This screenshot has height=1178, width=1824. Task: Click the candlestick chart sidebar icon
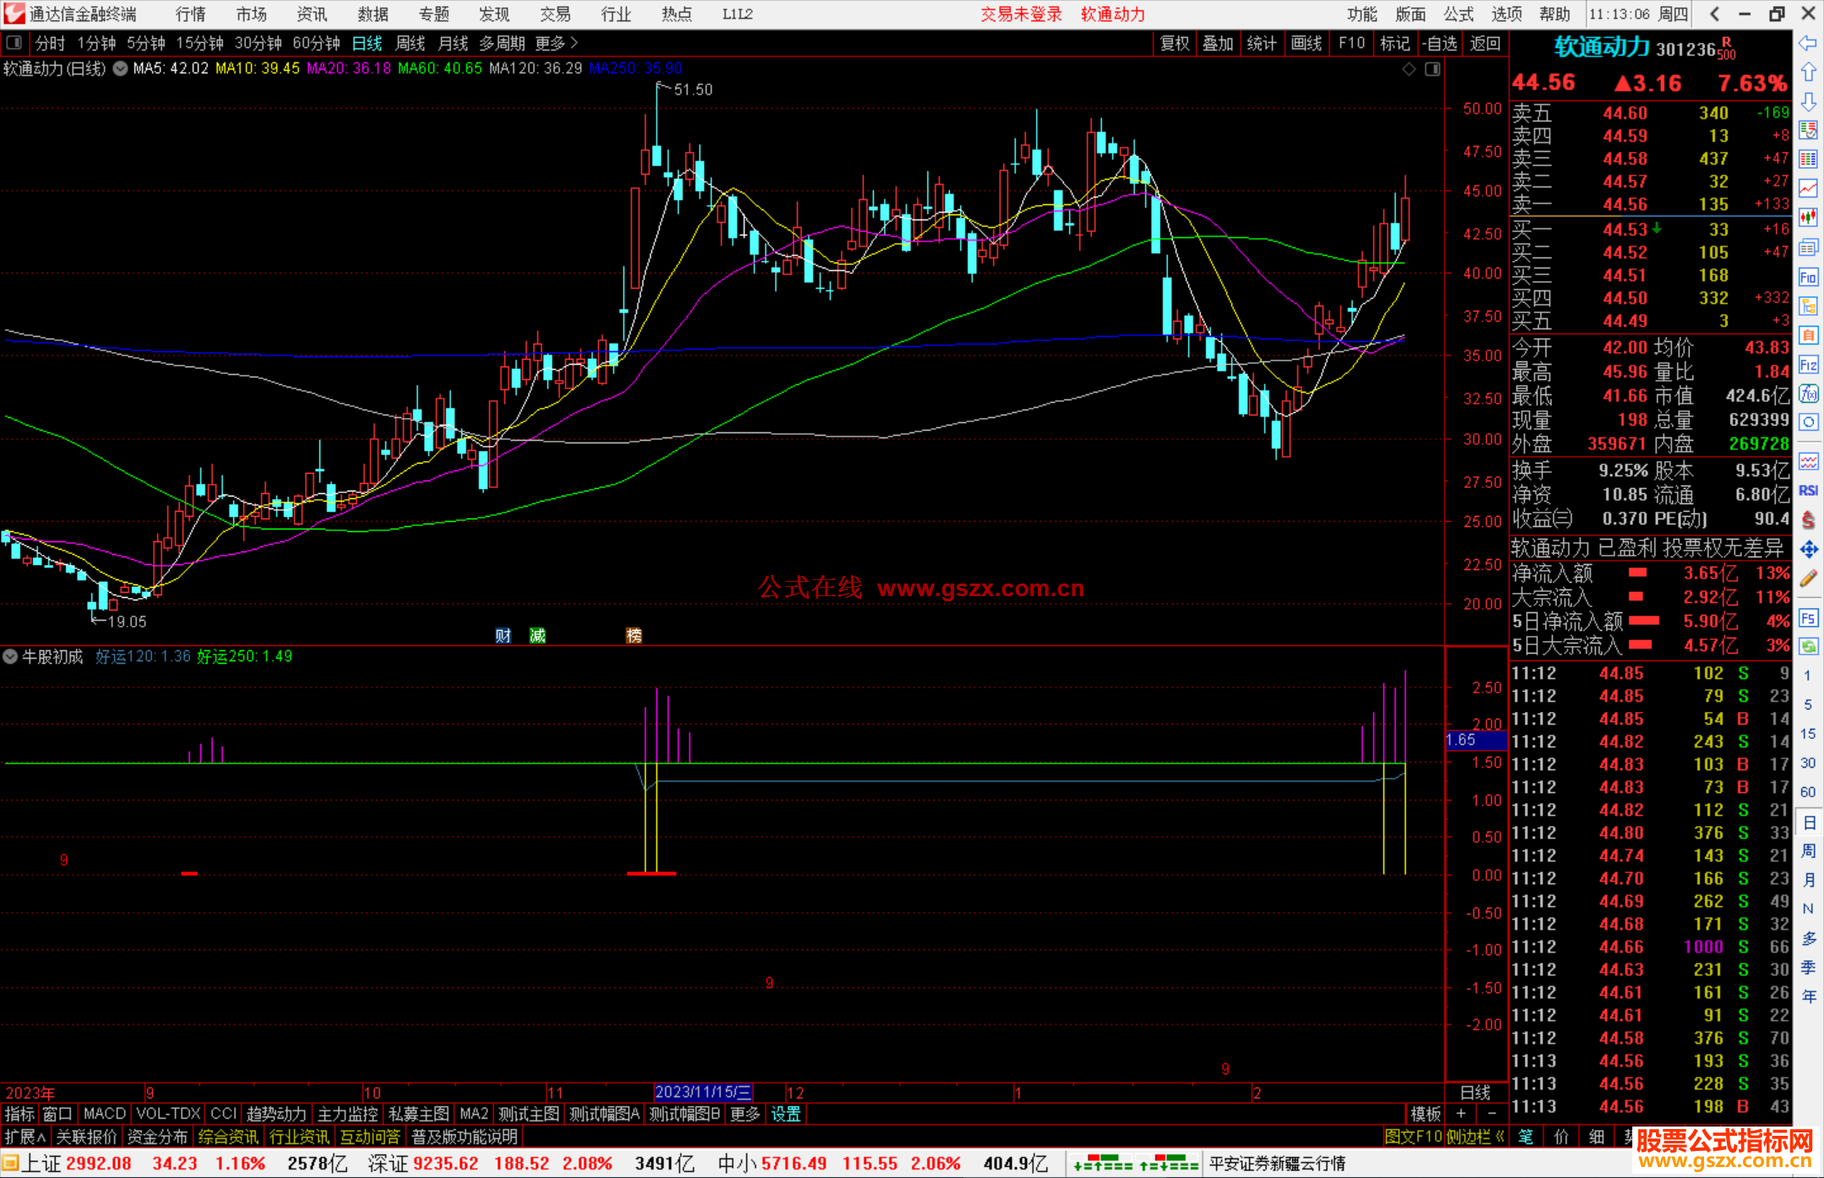[1808, 217]
